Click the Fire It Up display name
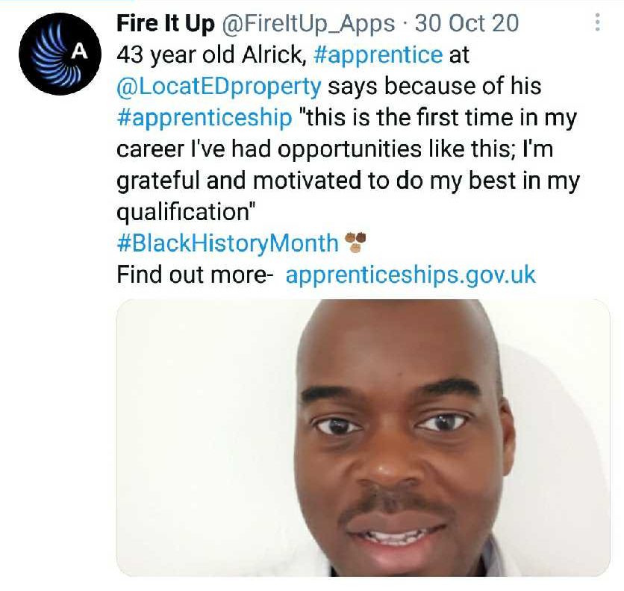The height and width of the screenshot is (591, 624). click(x=166, y=23)
